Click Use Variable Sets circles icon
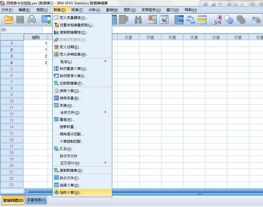This screenshot has height=207, width=263. 229,20
